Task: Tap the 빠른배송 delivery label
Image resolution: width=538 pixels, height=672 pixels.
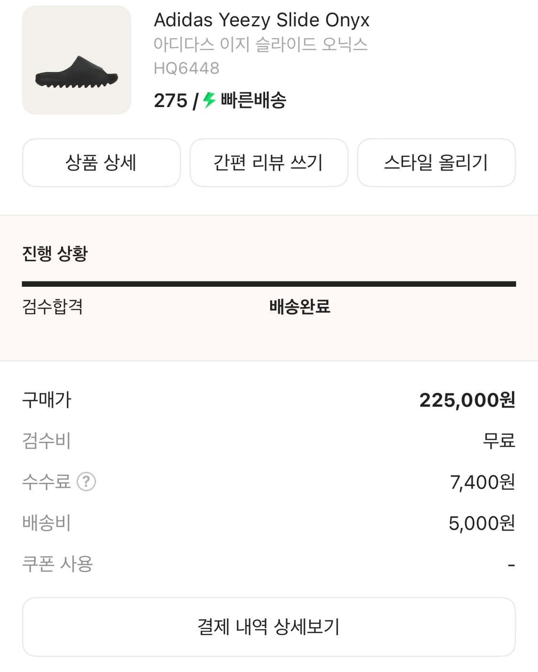Action: [253, 100]
